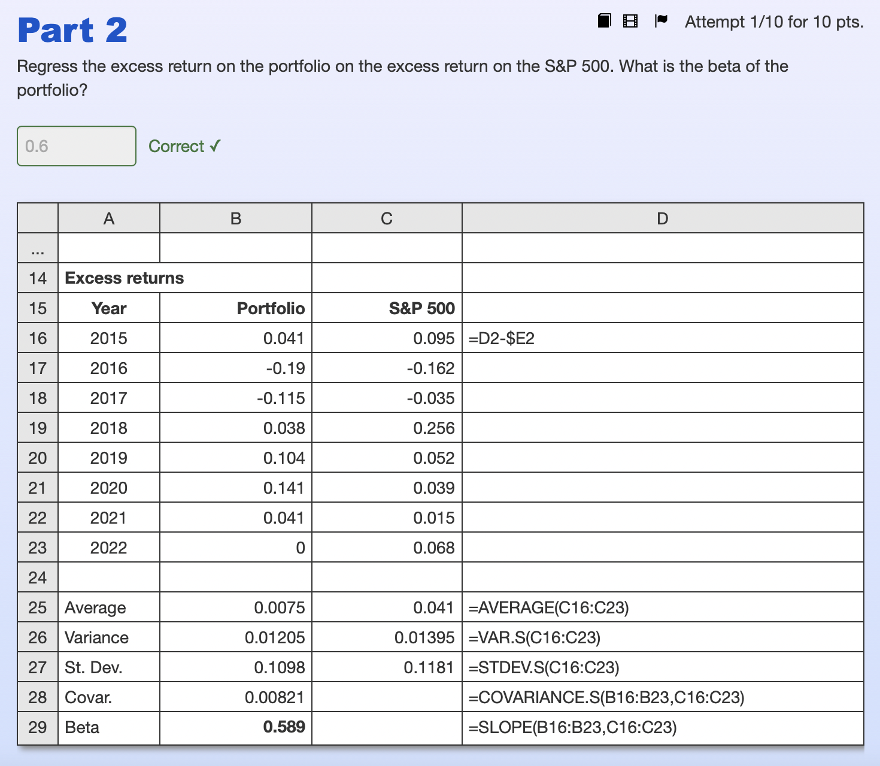
Task: Click the =VAR.S(C16:C23) formula cell
Action: (x=663, y=637)
